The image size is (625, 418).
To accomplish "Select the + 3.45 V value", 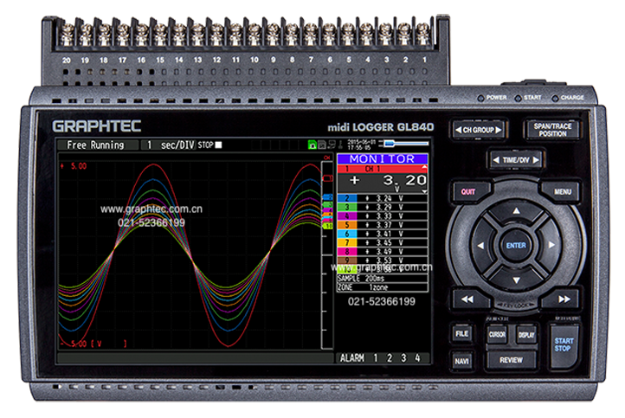I will tap(384, 242).
